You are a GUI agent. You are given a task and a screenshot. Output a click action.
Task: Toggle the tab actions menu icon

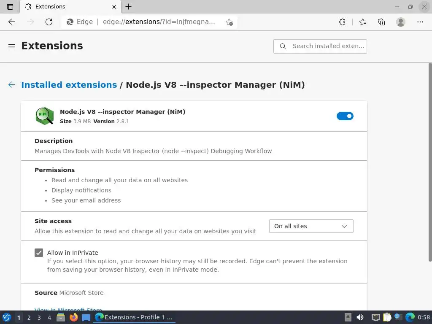(x=10, y=7)
